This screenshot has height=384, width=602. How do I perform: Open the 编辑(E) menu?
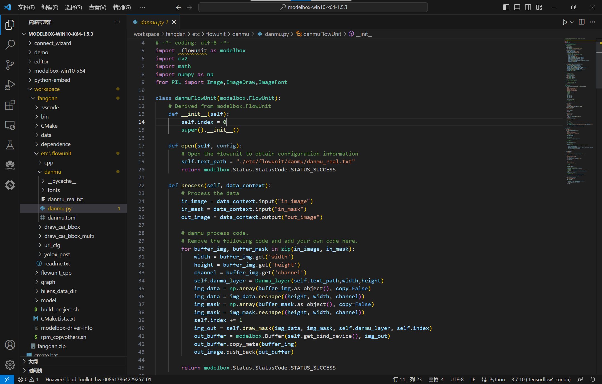50,7
